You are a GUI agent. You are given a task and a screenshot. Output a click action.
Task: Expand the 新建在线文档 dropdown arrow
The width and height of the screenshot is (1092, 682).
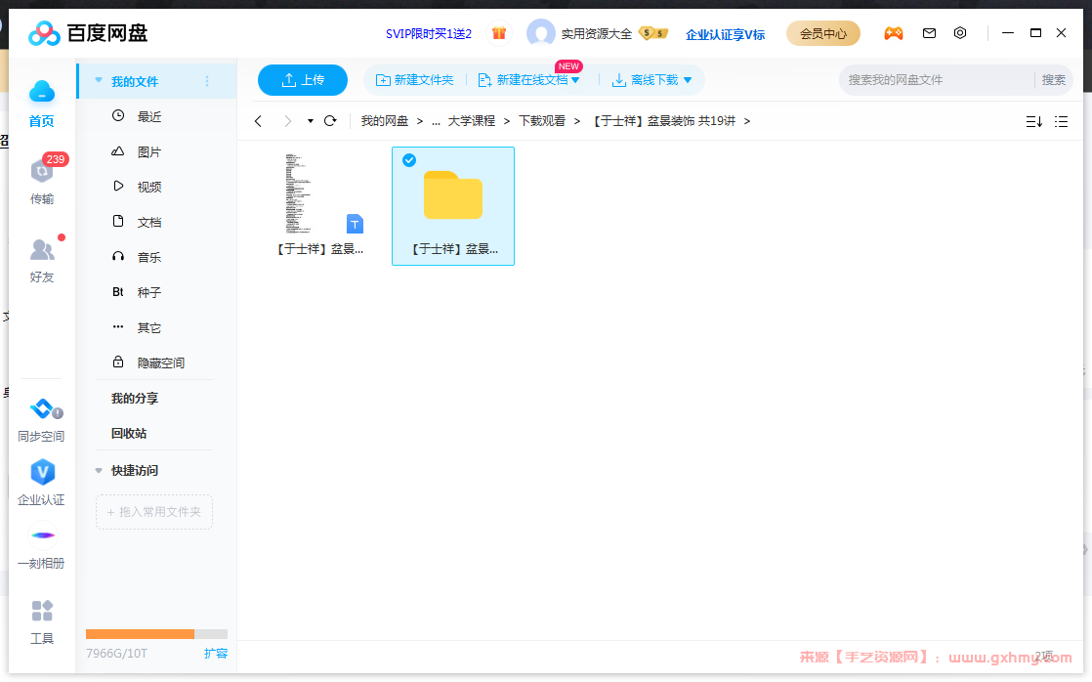[575, 80]
